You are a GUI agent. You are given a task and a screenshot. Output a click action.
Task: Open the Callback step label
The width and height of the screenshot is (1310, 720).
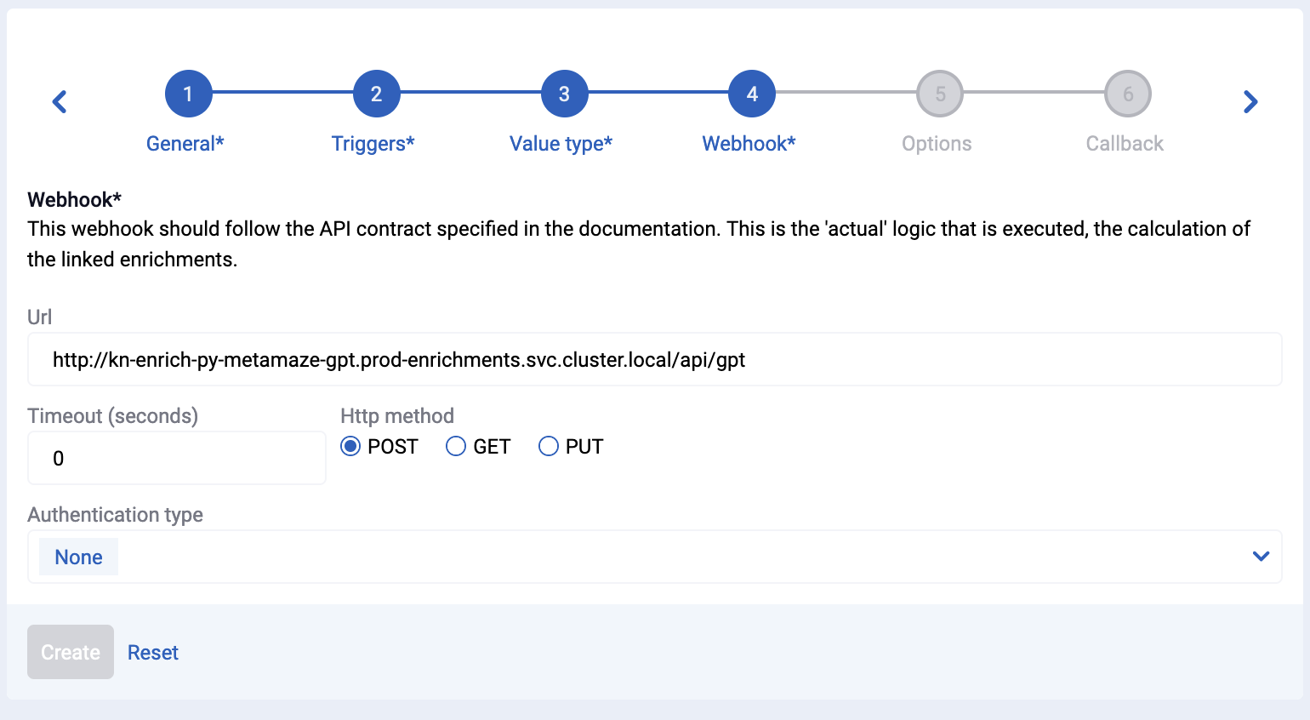click(x=1125, y=144)
